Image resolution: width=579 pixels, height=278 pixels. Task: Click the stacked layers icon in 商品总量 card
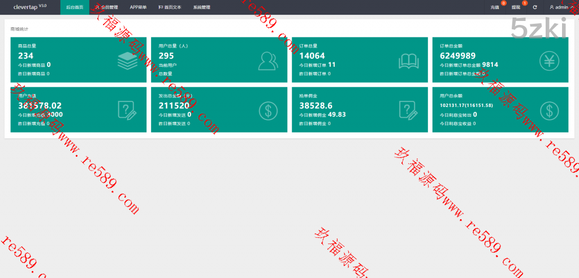tap(127, 60)
